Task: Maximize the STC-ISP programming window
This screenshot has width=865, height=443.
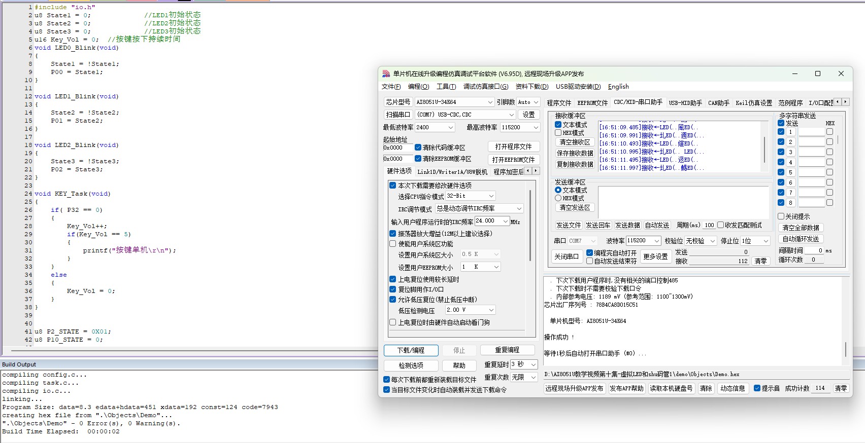Action: coord(818,73)
